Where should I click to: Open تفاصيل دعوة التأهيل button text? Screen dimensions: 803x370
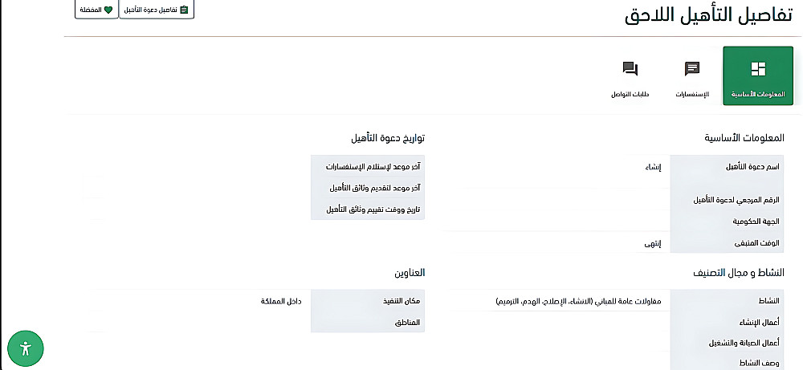[x=152, y=10]
